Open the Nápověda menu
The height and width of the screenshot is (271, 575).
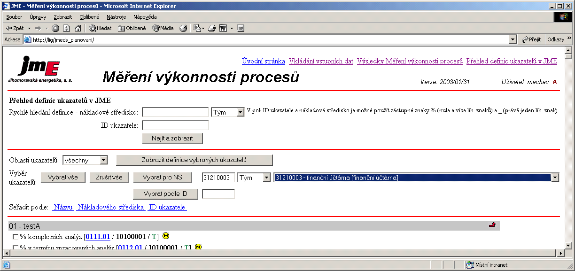[145, 17]
